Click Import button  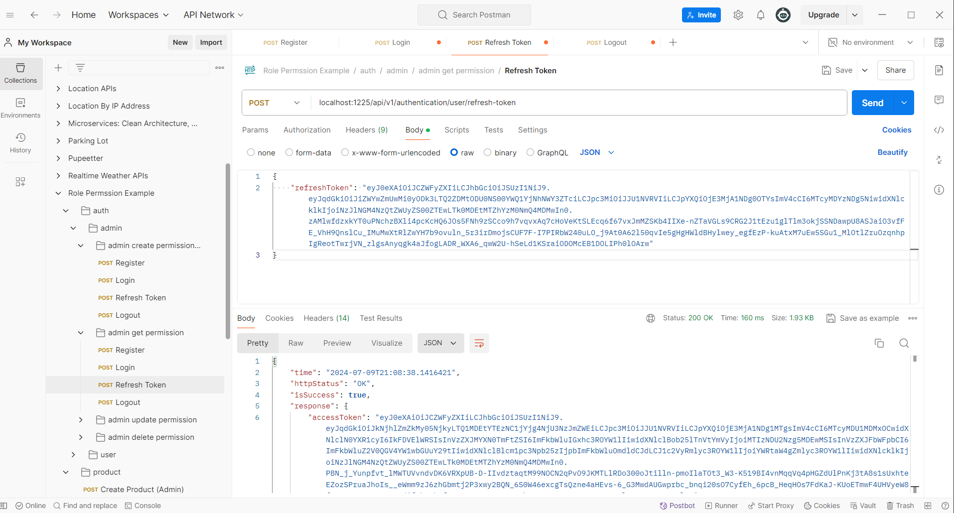[211, 42]
